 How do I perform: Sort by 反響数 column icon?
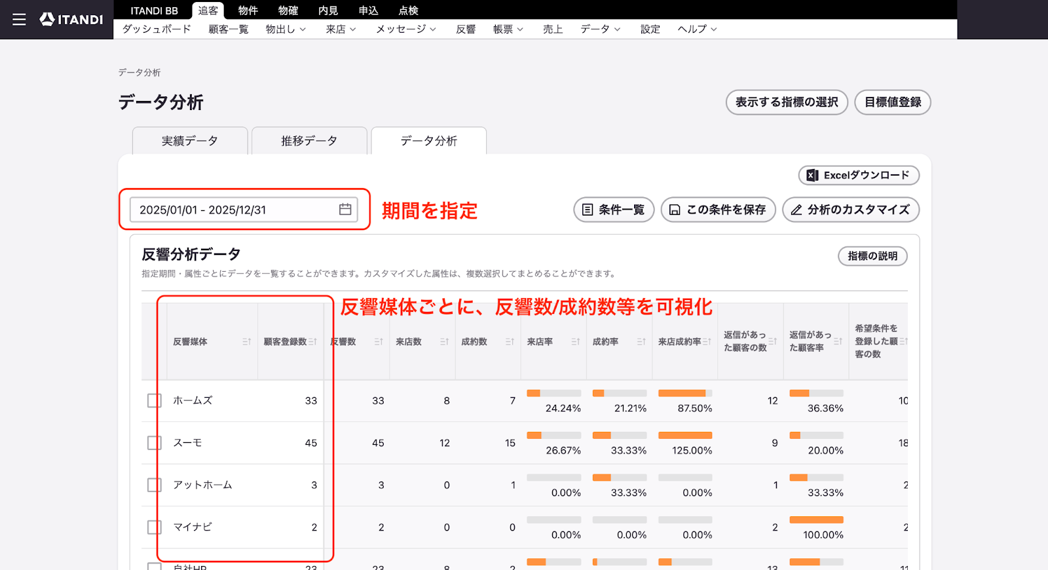[379, 342]
